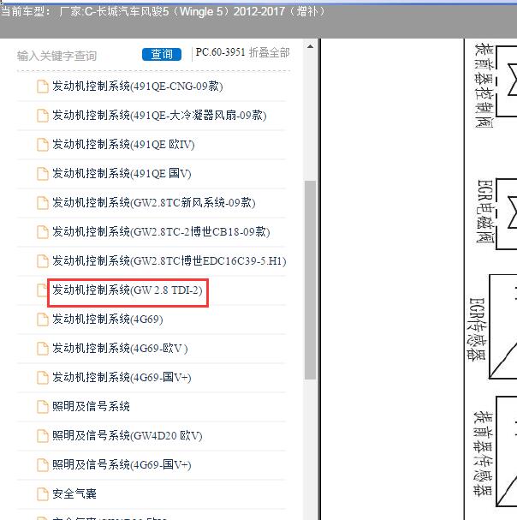
Task: Click the list scrollbar up arrow
Action: point(310,47)
